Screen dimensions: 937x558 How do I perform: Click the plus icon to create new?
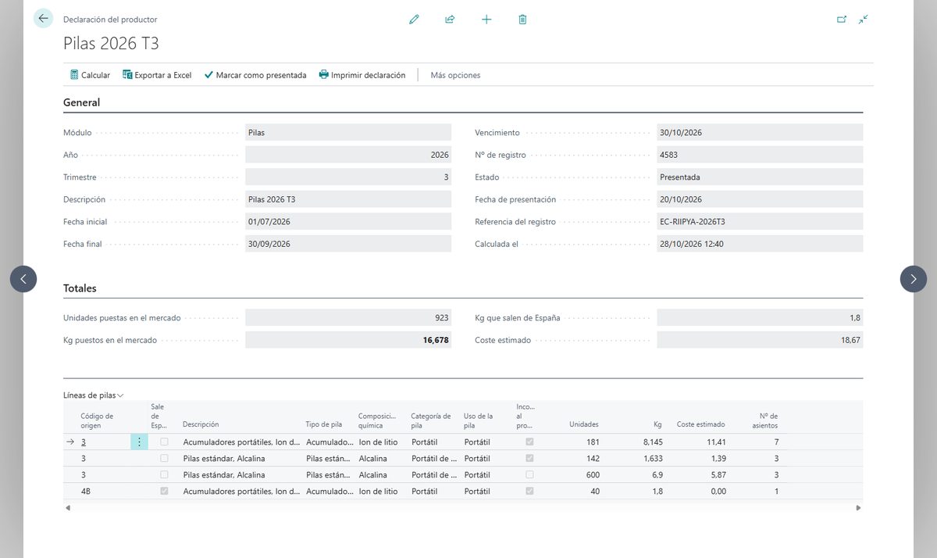point(486,20)
